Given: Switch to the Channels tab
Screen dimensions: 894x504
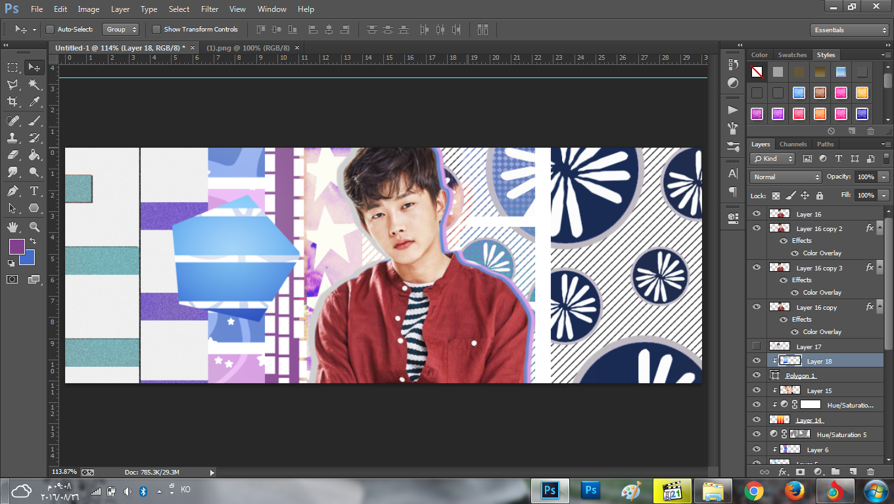Looking at the screenshot, I should (x=793, y=144).
